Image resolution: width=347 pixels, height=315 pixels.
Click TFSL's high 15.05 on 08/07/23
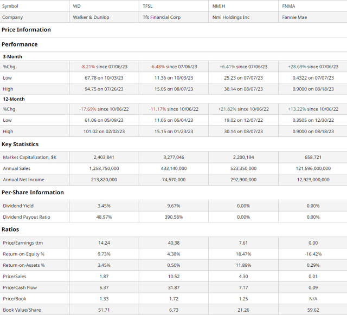[173, 89]
